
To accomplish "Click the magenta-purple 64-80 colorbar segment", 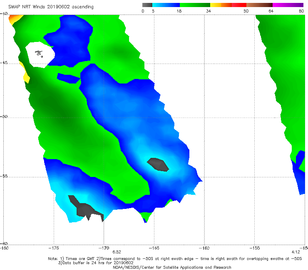I will click(288, 5).
